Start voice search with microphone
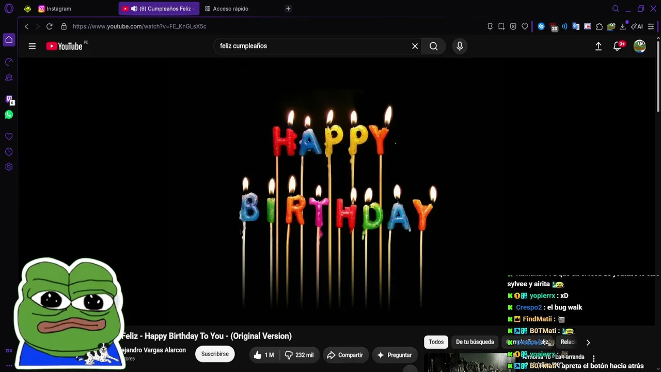661x372 pixels. 460,46
